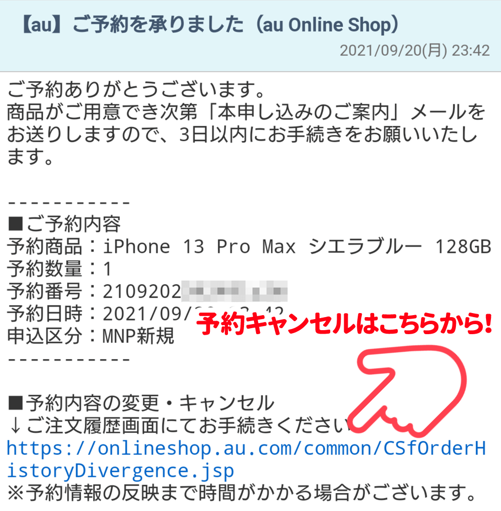Select the ご予約ありがとうございます greeting line
Viewport: 501px width, 511px height.
(136, 89)
